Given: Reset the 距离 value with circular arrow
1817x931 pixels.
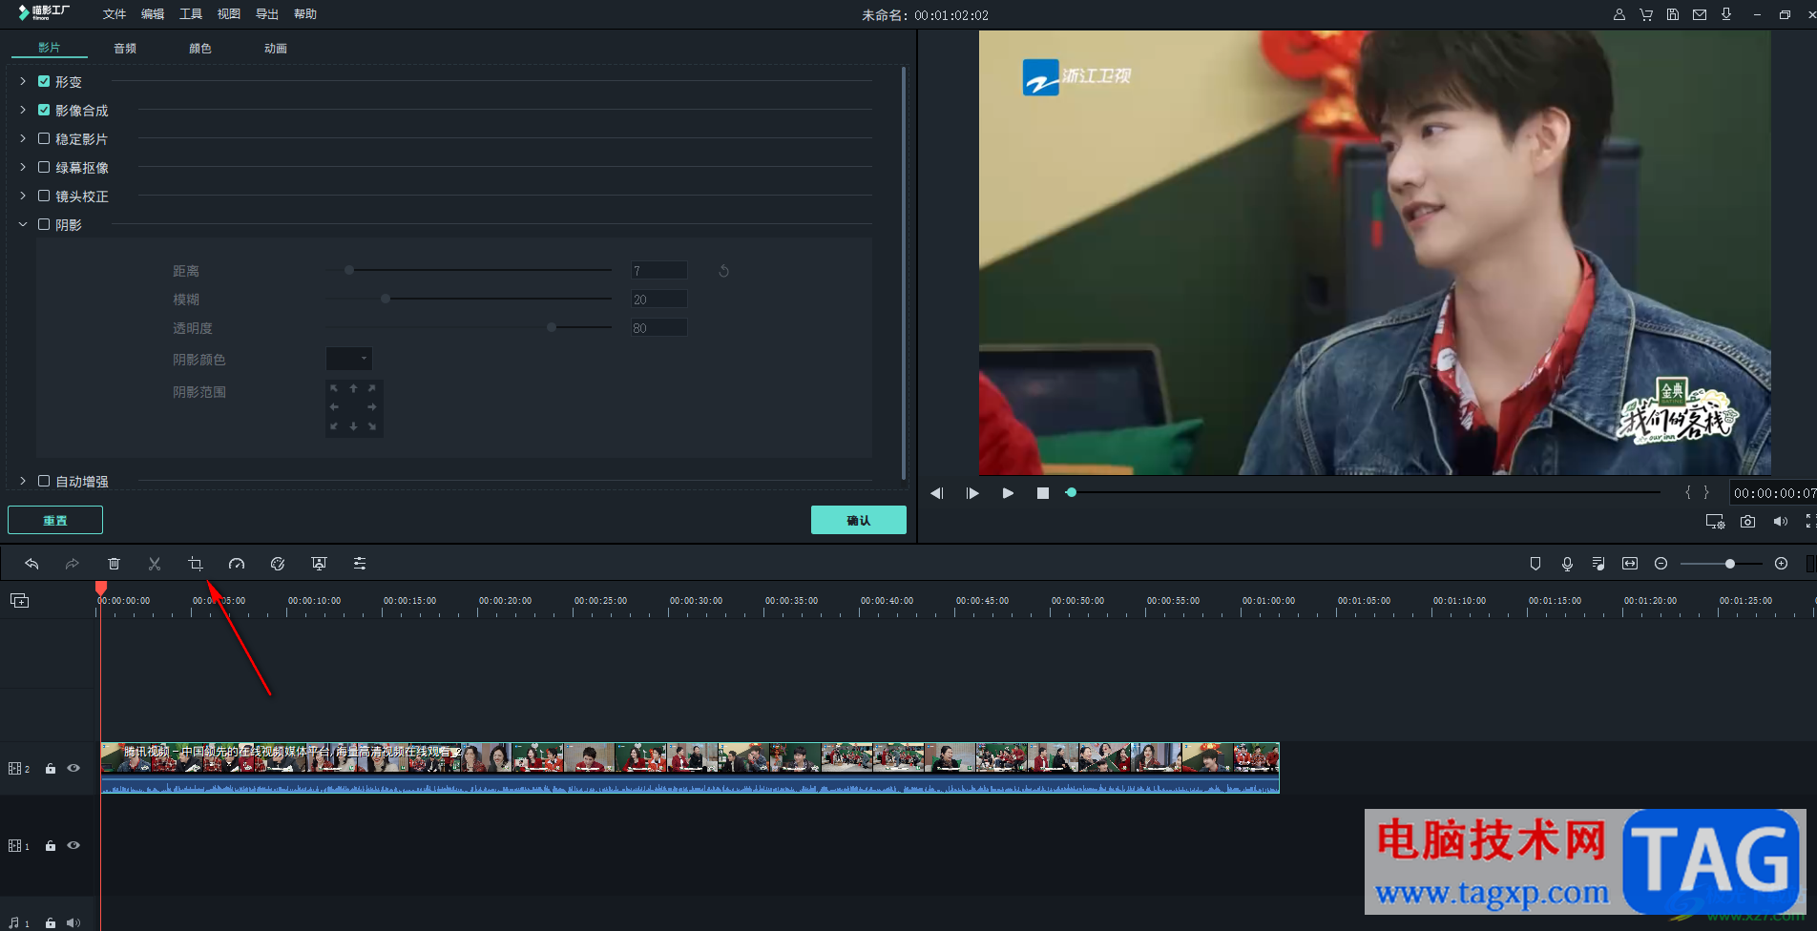Looking at the screenshot, I should pyautogui.click(x=724, y=271).
